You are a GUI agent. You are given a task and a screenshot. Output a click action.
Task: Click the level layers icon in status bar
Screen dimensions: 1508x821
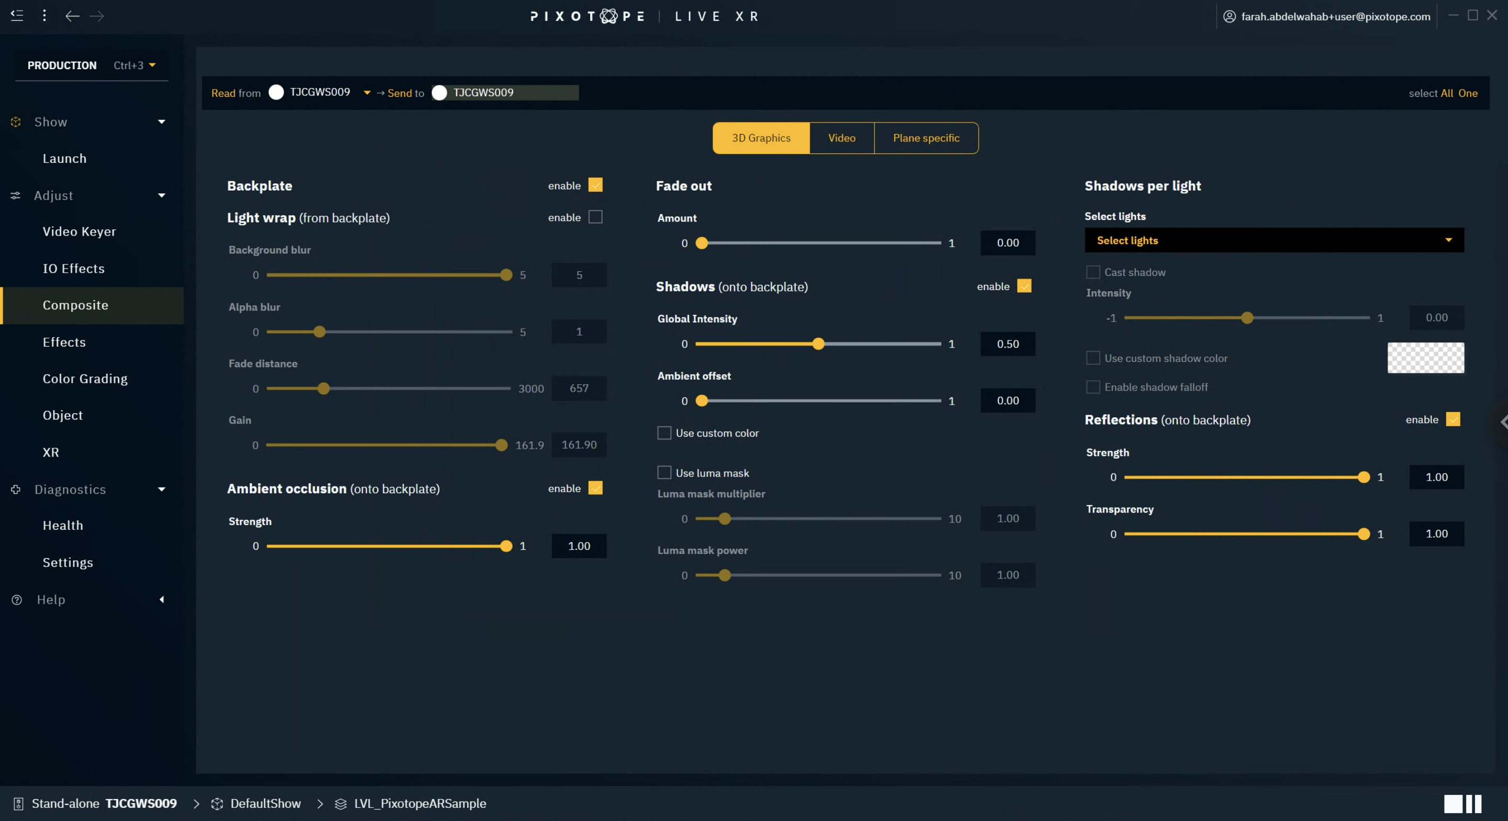(341, 804)
